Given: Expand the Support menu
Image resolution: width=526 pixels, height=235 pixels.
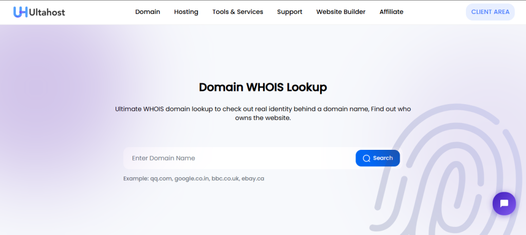Looking at the screenshot, I should tap(290, 12).
